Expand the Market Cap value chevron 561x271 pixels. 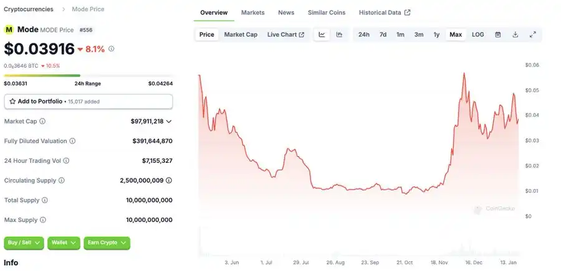point(169,122)
